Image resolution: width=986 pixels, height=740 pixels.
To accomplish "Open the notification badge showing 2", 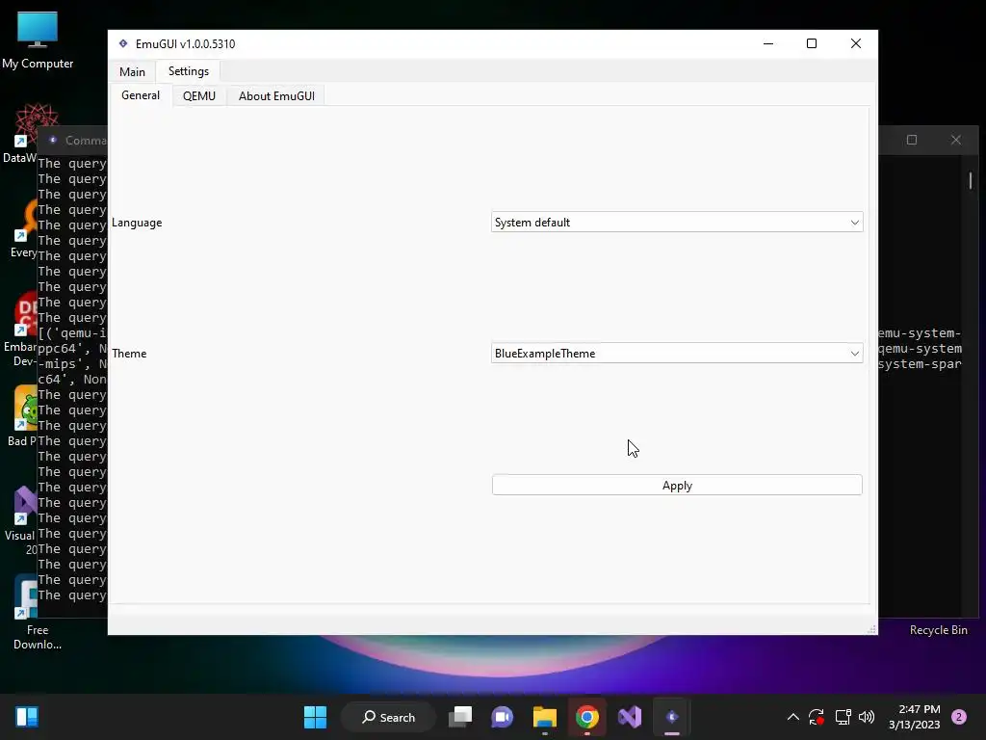I will pos(958,717).
